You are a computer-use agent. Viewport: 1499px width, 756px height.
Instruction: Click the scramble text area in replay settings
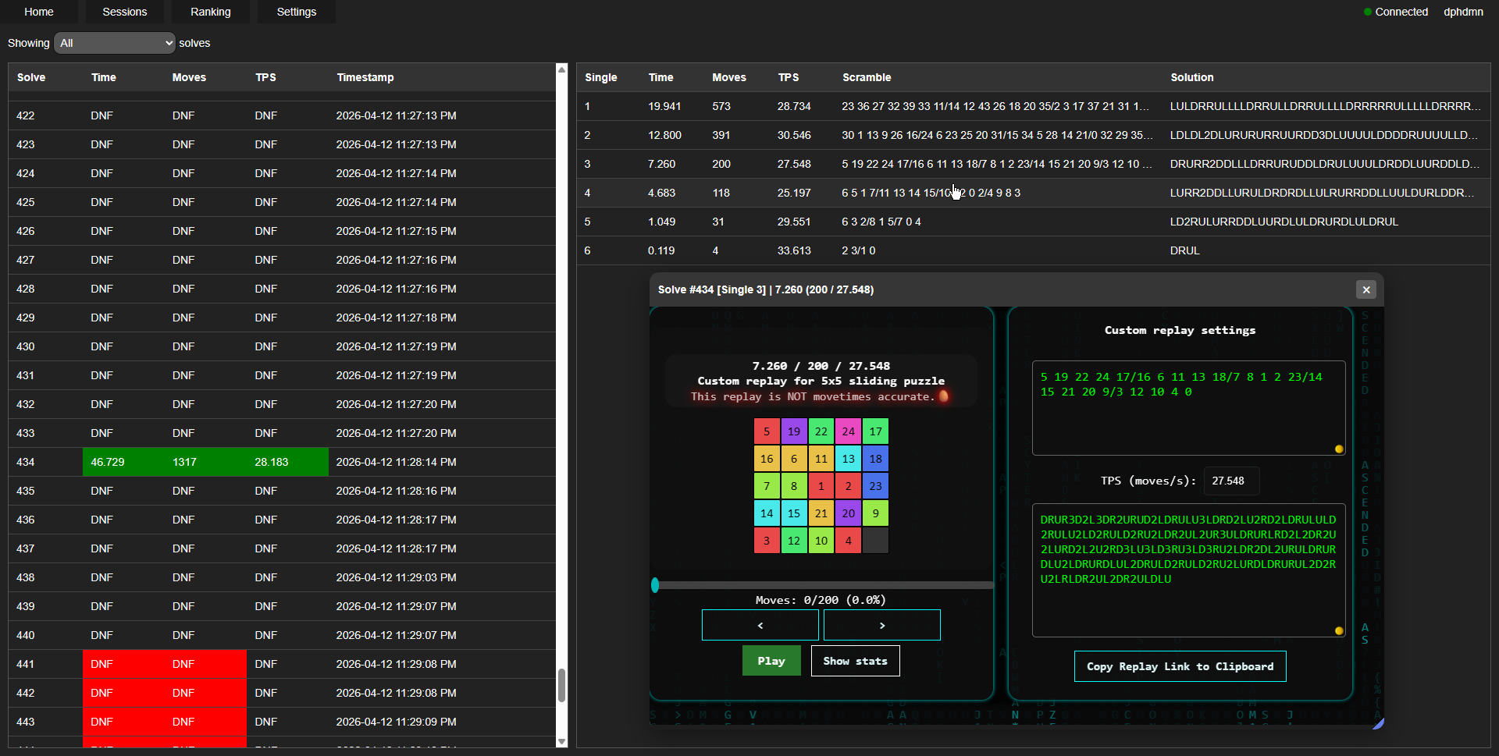(x=1188, y=407)
